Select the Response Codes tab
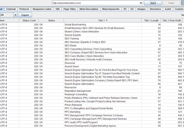 click(42, 9)
